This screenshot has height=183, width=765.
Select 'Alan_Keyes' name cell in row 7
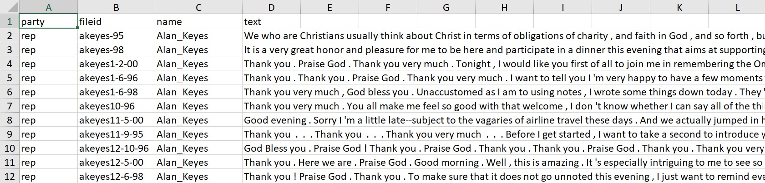[x=198, y=106]
